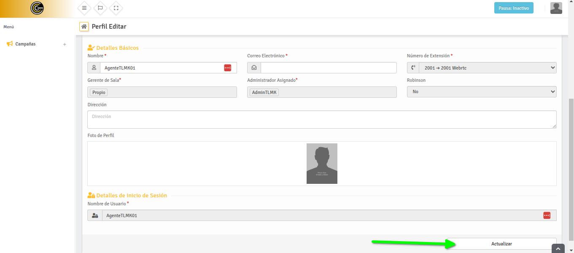574x253 pixels.
Task: Click the hamburger menu toggle icon
Action: [84, 8]
